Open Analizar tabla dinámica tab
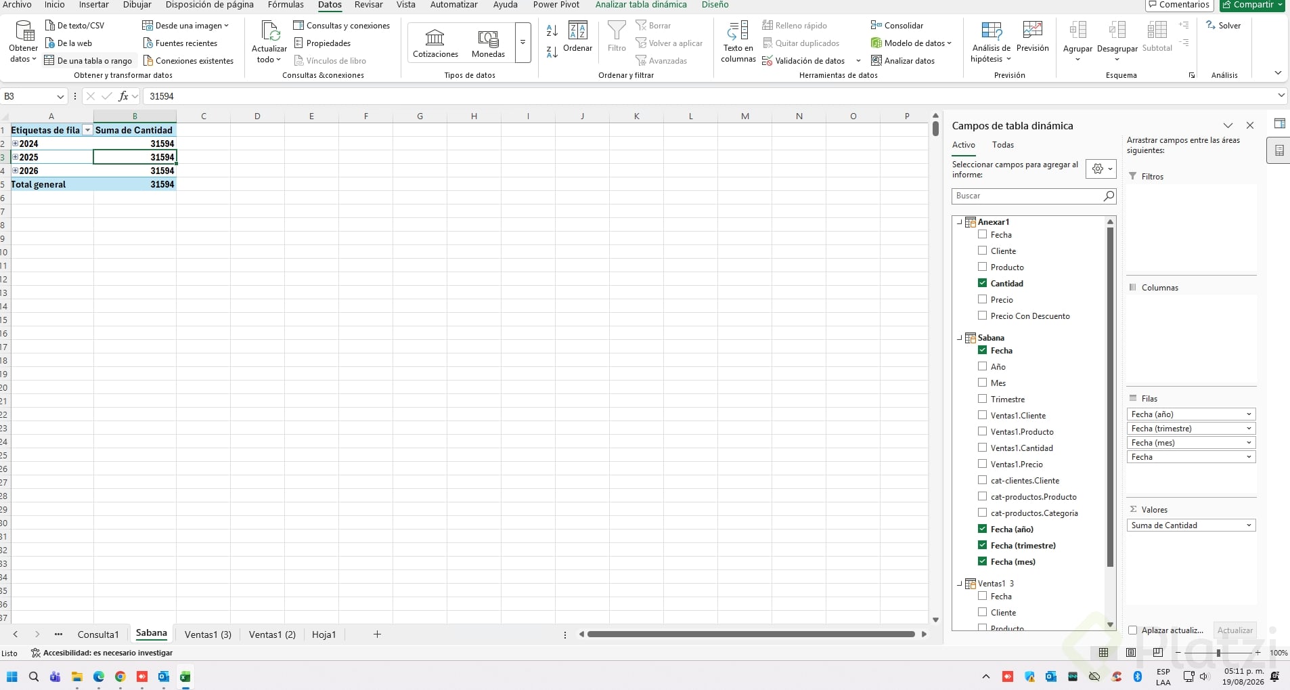Image resolution: width=1290 pixels, height=690 pixels. [641, 5]
